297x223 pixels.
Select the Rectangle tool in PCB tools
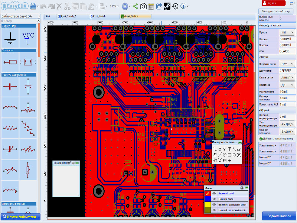click(x=229, y=155)
